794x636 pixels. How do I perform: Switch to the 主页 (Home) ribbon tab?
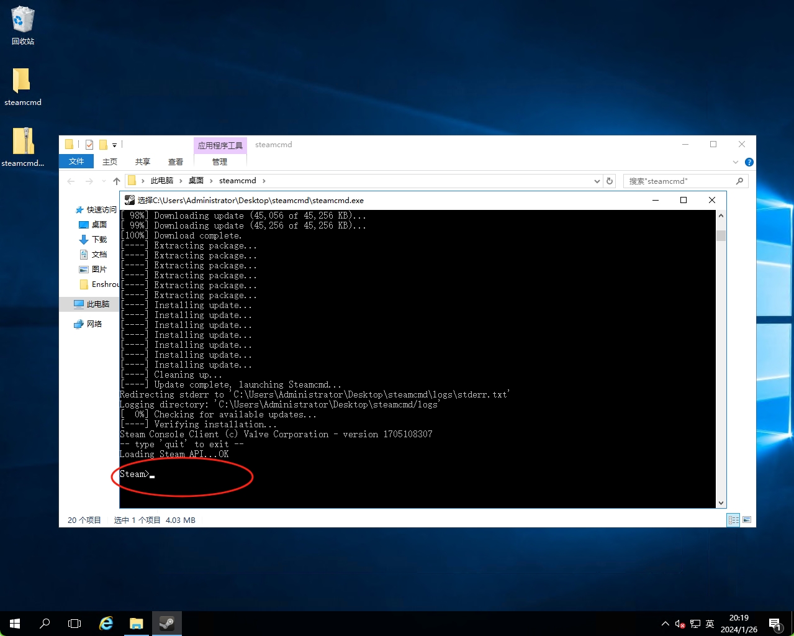pyautogui.click(x=110, y=161)
